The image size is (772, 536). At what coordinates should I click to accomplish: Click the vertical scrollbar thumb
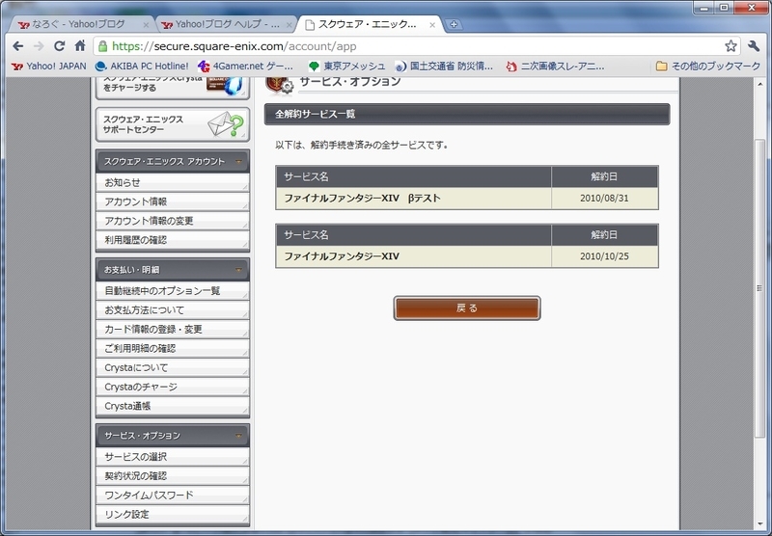click(760, 287)
